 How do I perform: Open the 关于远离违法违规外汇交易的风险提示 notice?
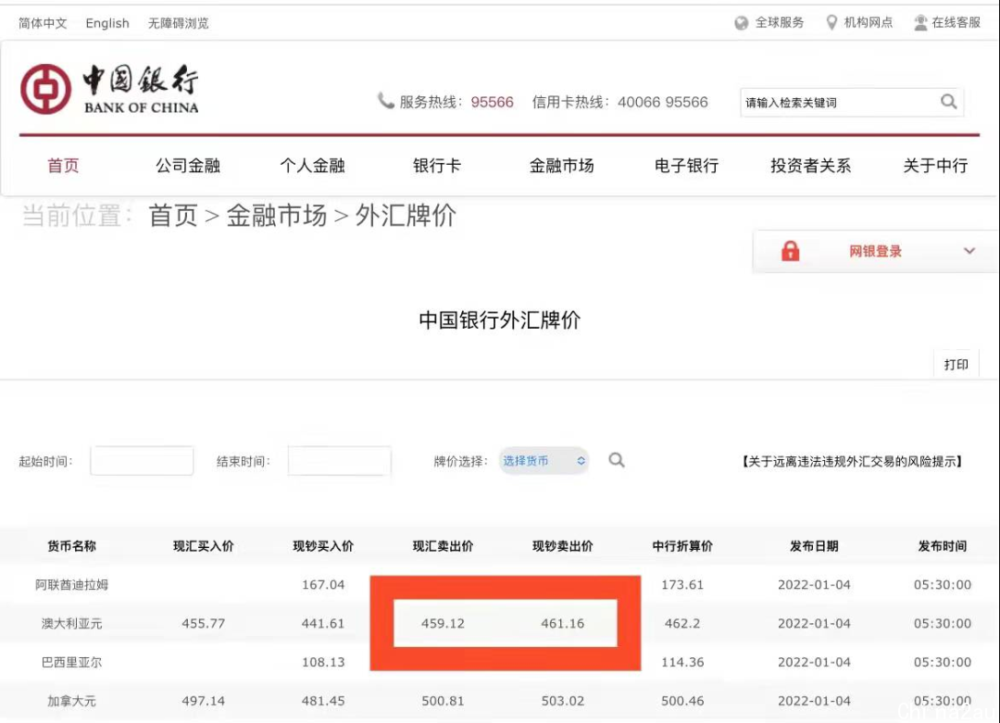coord(852,461)
